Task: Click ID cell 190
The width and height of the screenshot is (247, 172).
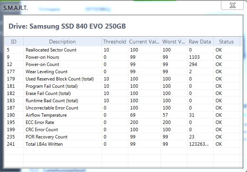Action: [x=11, y=115]
